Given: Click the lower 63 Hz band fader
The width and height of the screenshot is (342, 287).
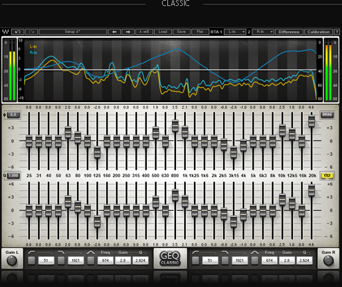Looking at the screenshot, I should (68, 201).
